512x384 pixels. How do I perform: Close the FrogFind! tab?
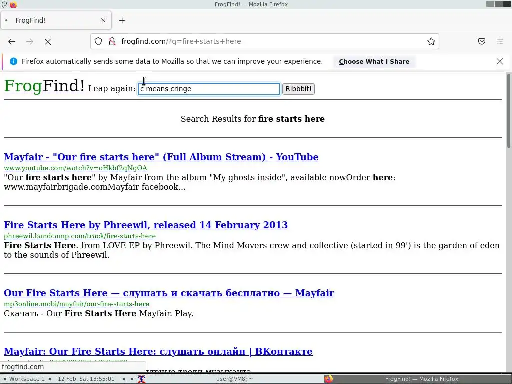point(103,20)
